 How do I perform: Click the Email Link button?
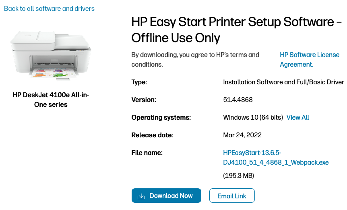click(x=232, y=196)
